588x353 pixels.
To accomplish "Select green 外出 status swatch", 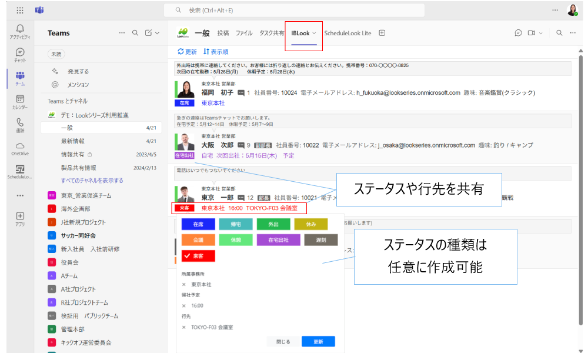I will 273,224.
